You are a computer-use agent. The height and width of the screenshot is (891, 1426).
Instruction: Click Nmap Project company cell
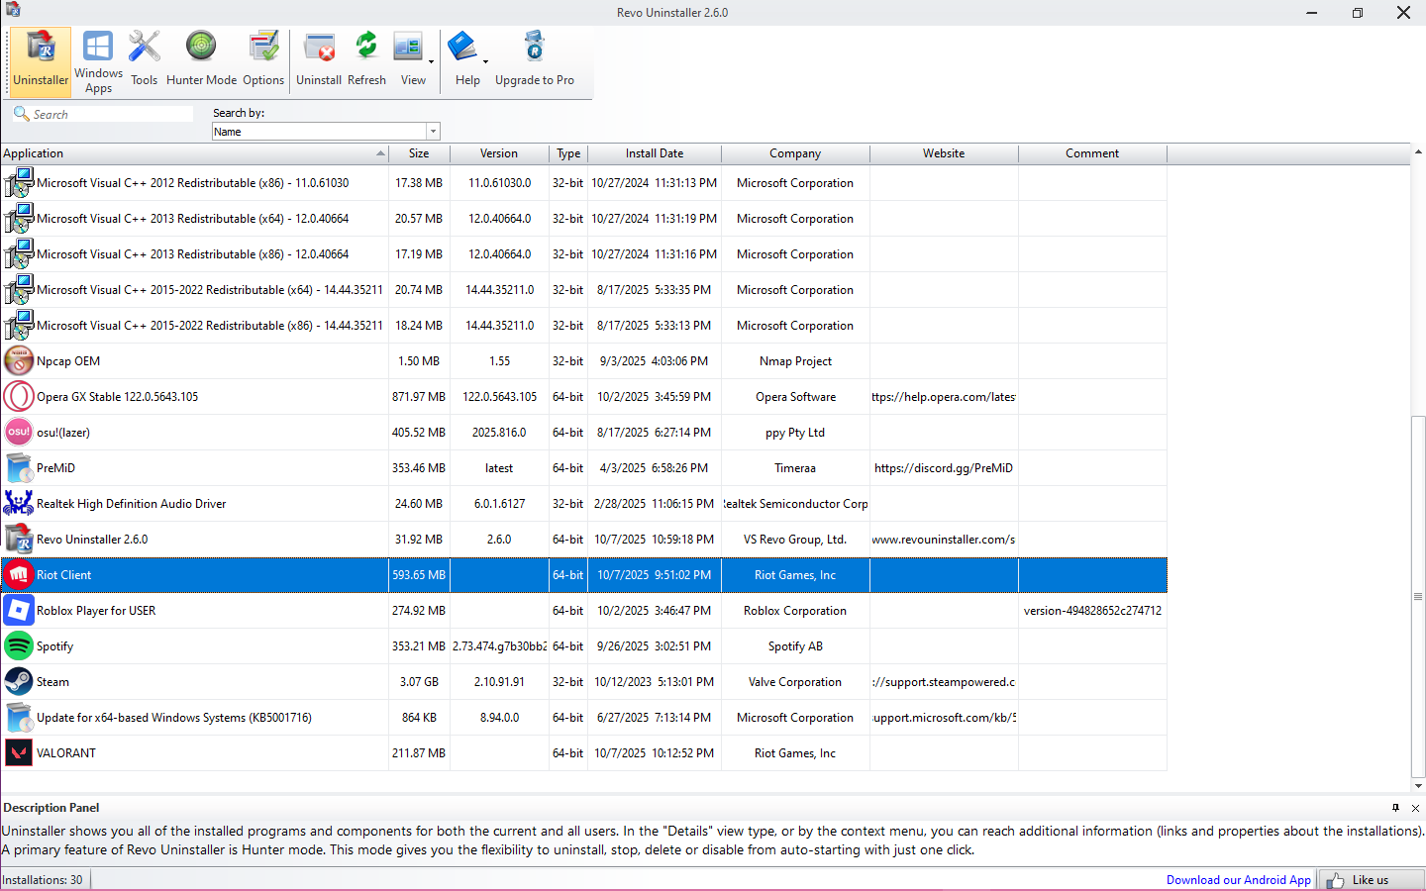[795, 361]
